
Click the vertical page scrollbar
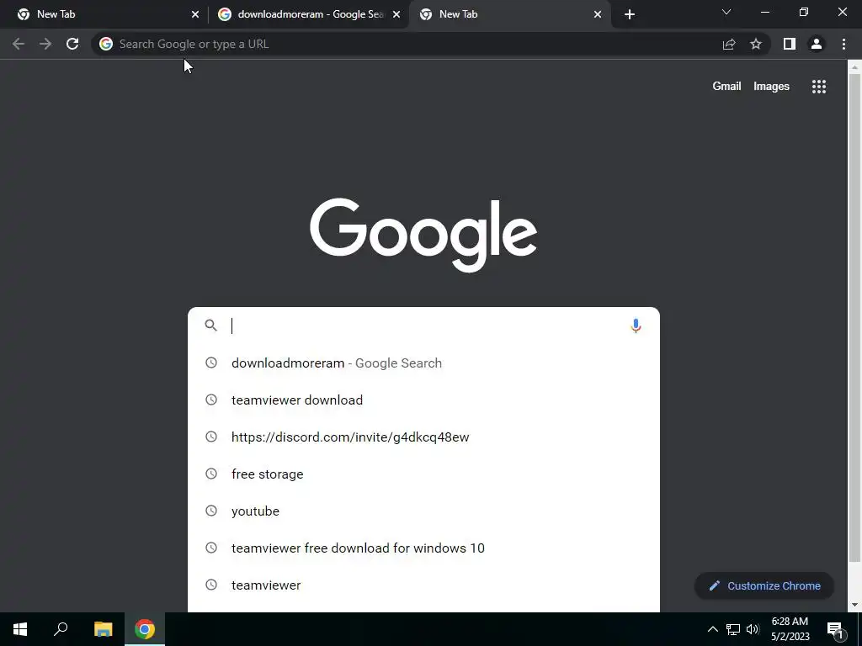pyautogui.click(x=854, y=317)
